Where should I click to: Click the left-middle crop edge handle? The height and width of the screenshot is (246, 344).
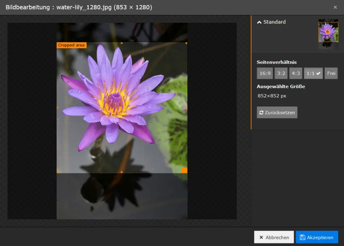click(x=57, y=107)
